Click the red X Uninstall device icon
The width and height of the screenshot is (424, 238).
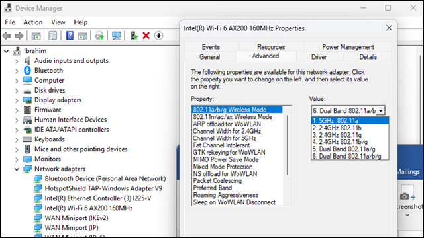tap(146, 36)
